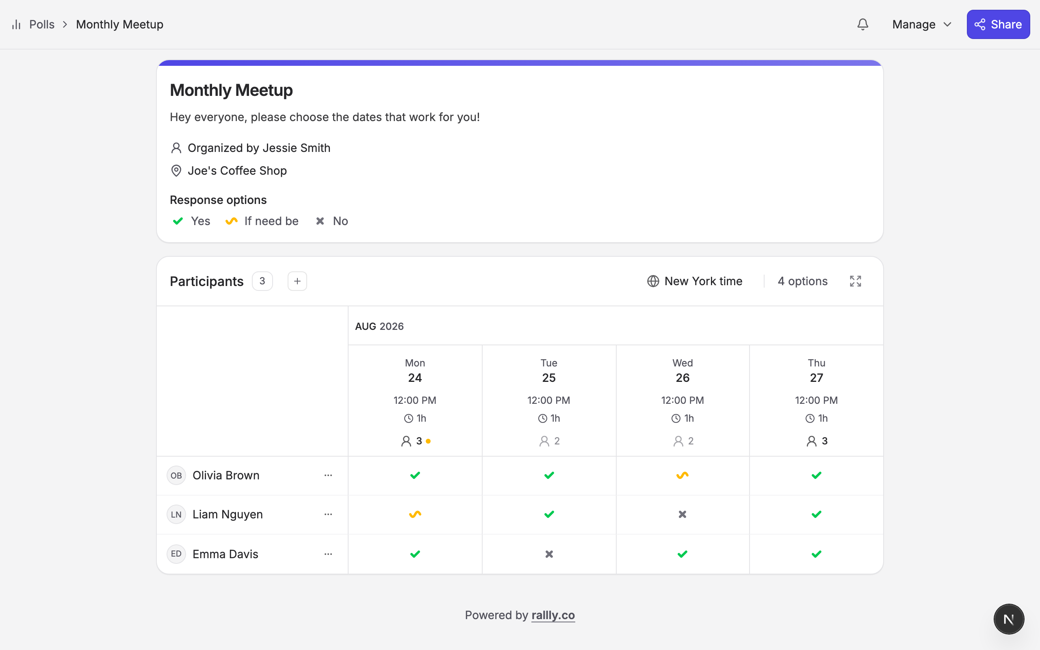Viewport: 1040px width, 650px height.
Task: Click the Next.js dev tools badge
Action: click(x=1009, y=619)
